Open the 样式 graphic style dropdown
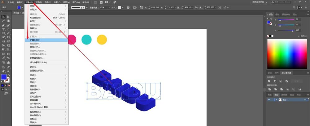This screenshot has width=310, height=126. tap(122, 7)
